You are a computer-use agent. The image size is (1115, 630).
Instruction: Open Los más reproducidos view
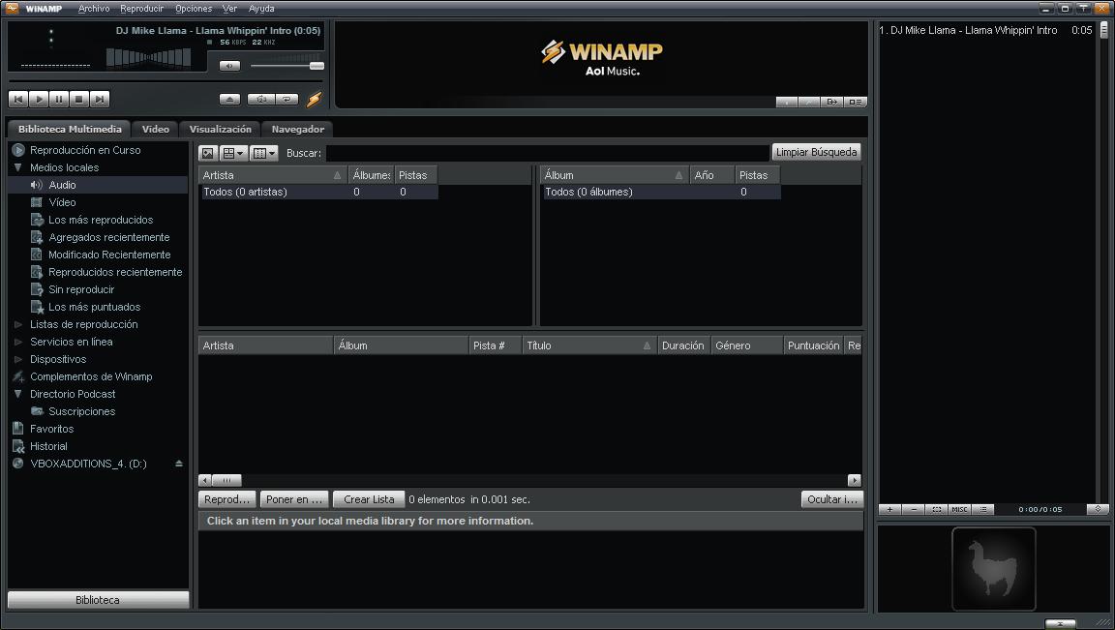coord(101,220)
